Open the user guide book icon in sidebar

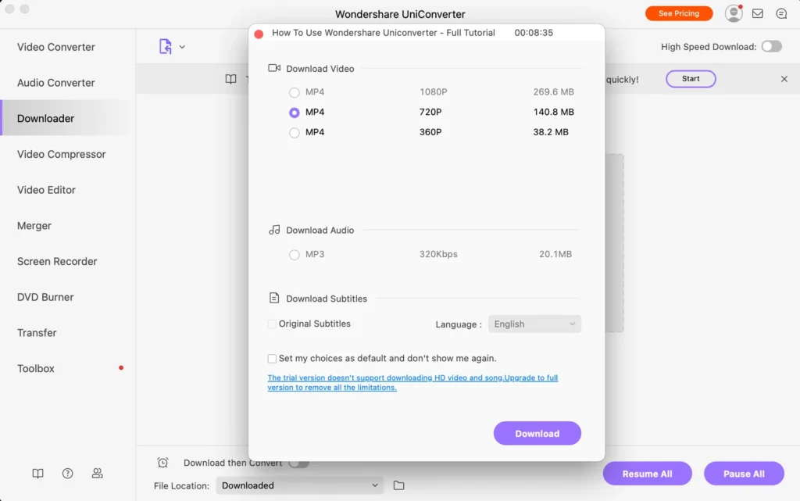coord(37,474)
